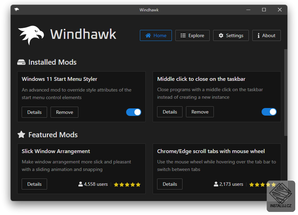Click the vertical scrollbar on the right
Image resolution: width=298 pixels, height=215 pixels.
[x=286, y=93]
